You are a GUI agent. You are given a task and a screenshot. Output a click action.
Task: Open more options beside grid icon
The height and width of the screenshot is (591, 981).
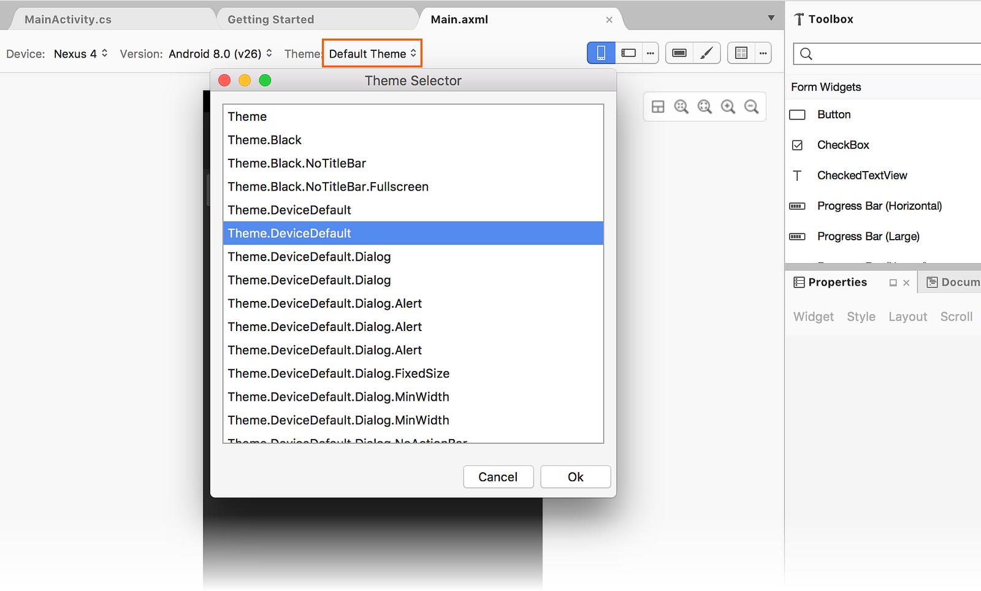pos(763,53)
